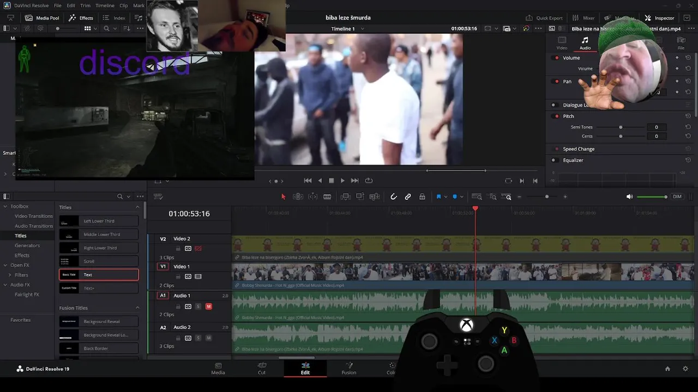Open the Inspector File tab

click(x=681, y=43)
